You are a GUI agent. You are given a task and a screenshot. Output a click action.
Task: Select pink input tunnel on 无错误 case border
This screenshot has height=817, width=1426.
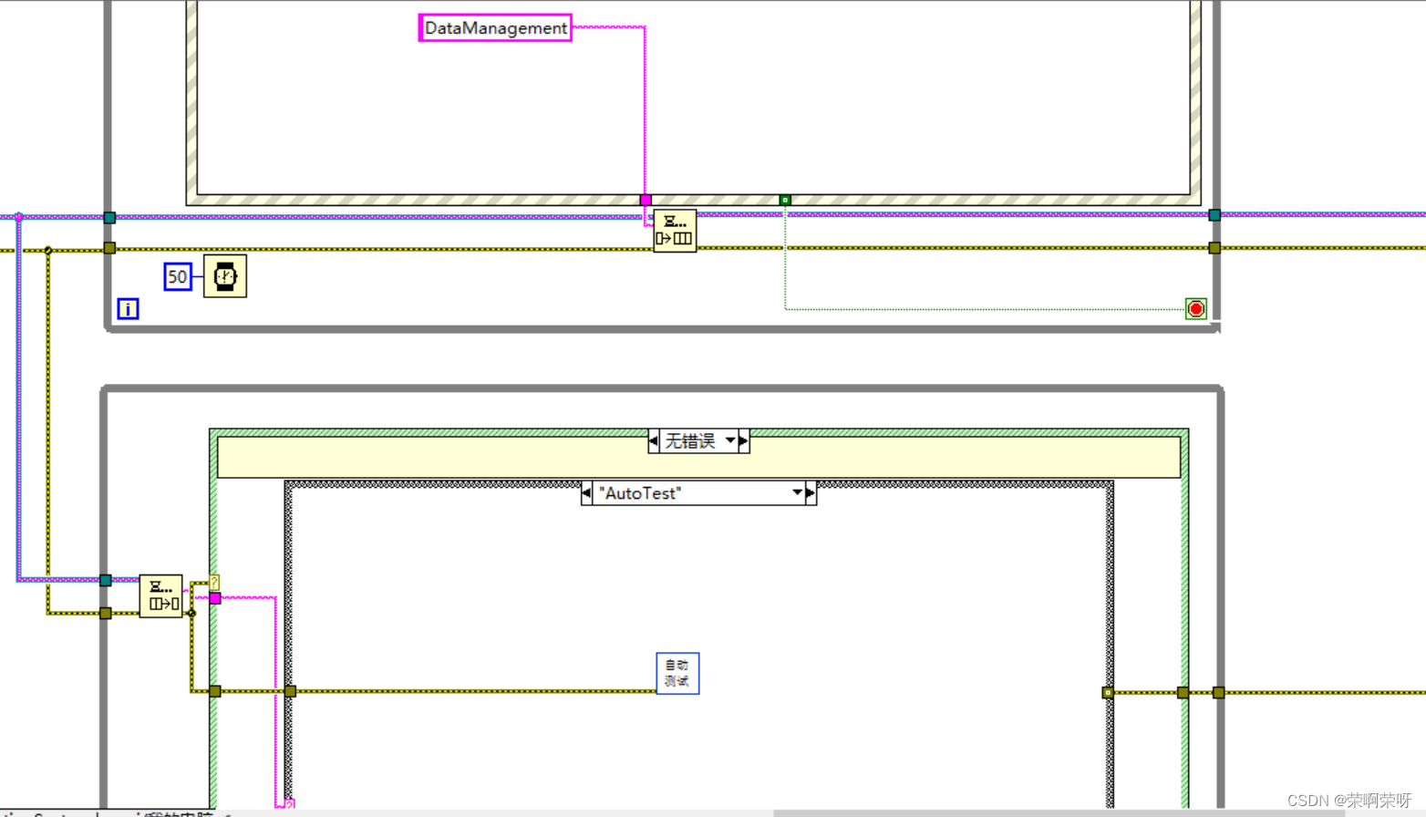pyautogui.click(x=215, y=598)
